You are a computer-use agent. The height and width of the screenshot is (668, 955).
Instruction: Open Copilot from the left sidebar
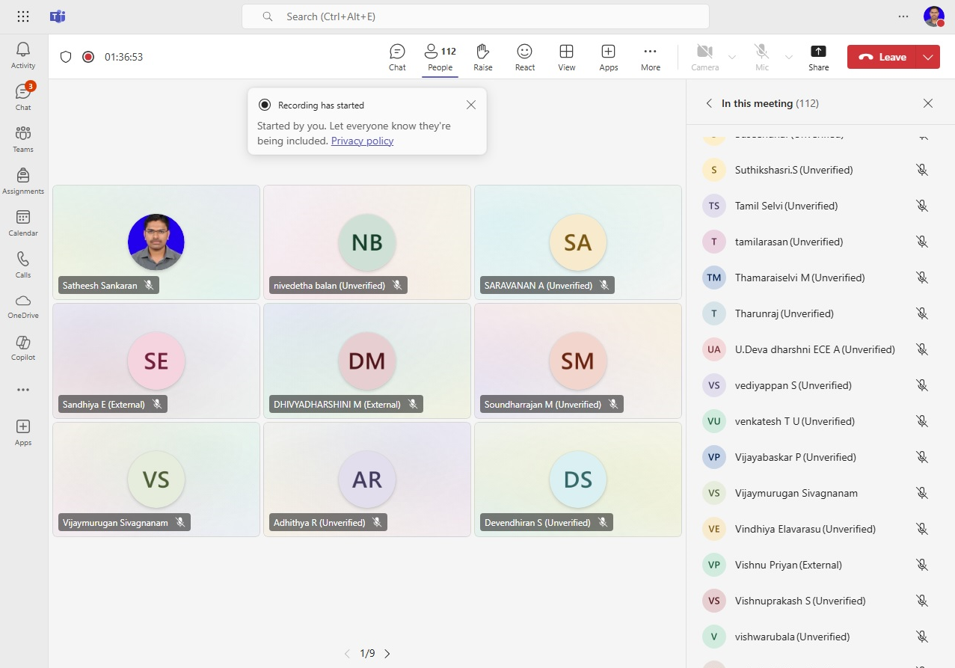pos(23,348)
